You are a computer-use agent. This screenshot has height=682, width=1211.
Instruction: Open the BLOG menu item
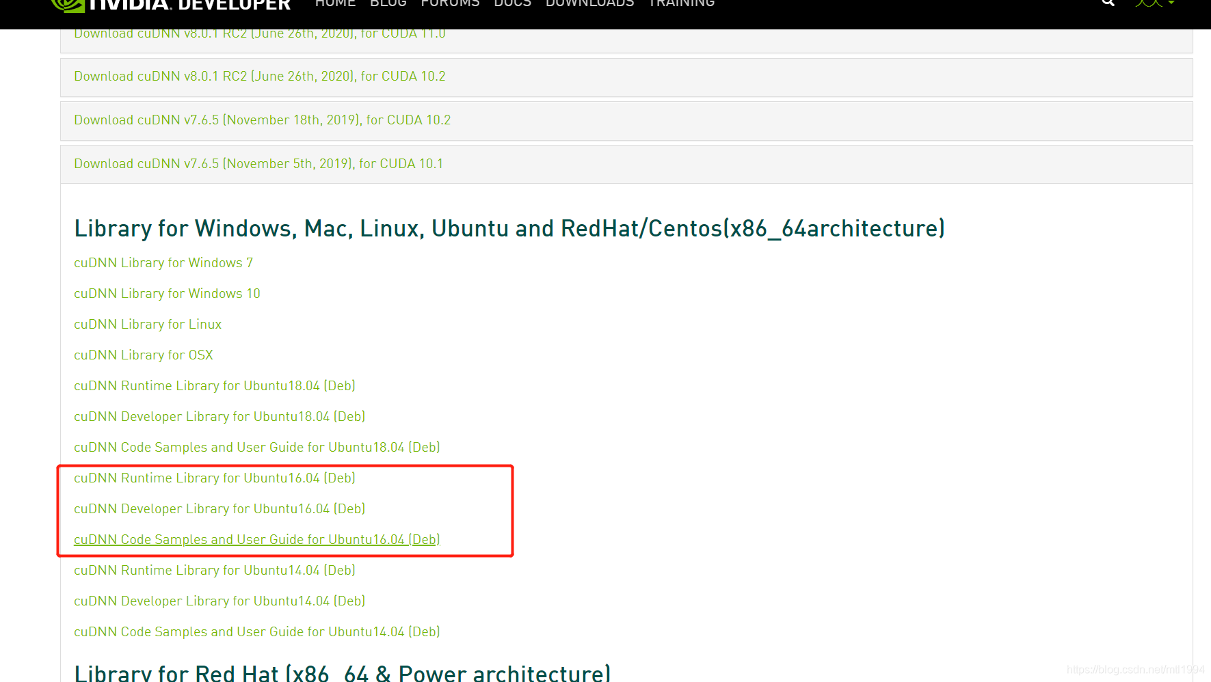[x=388, y=3]
